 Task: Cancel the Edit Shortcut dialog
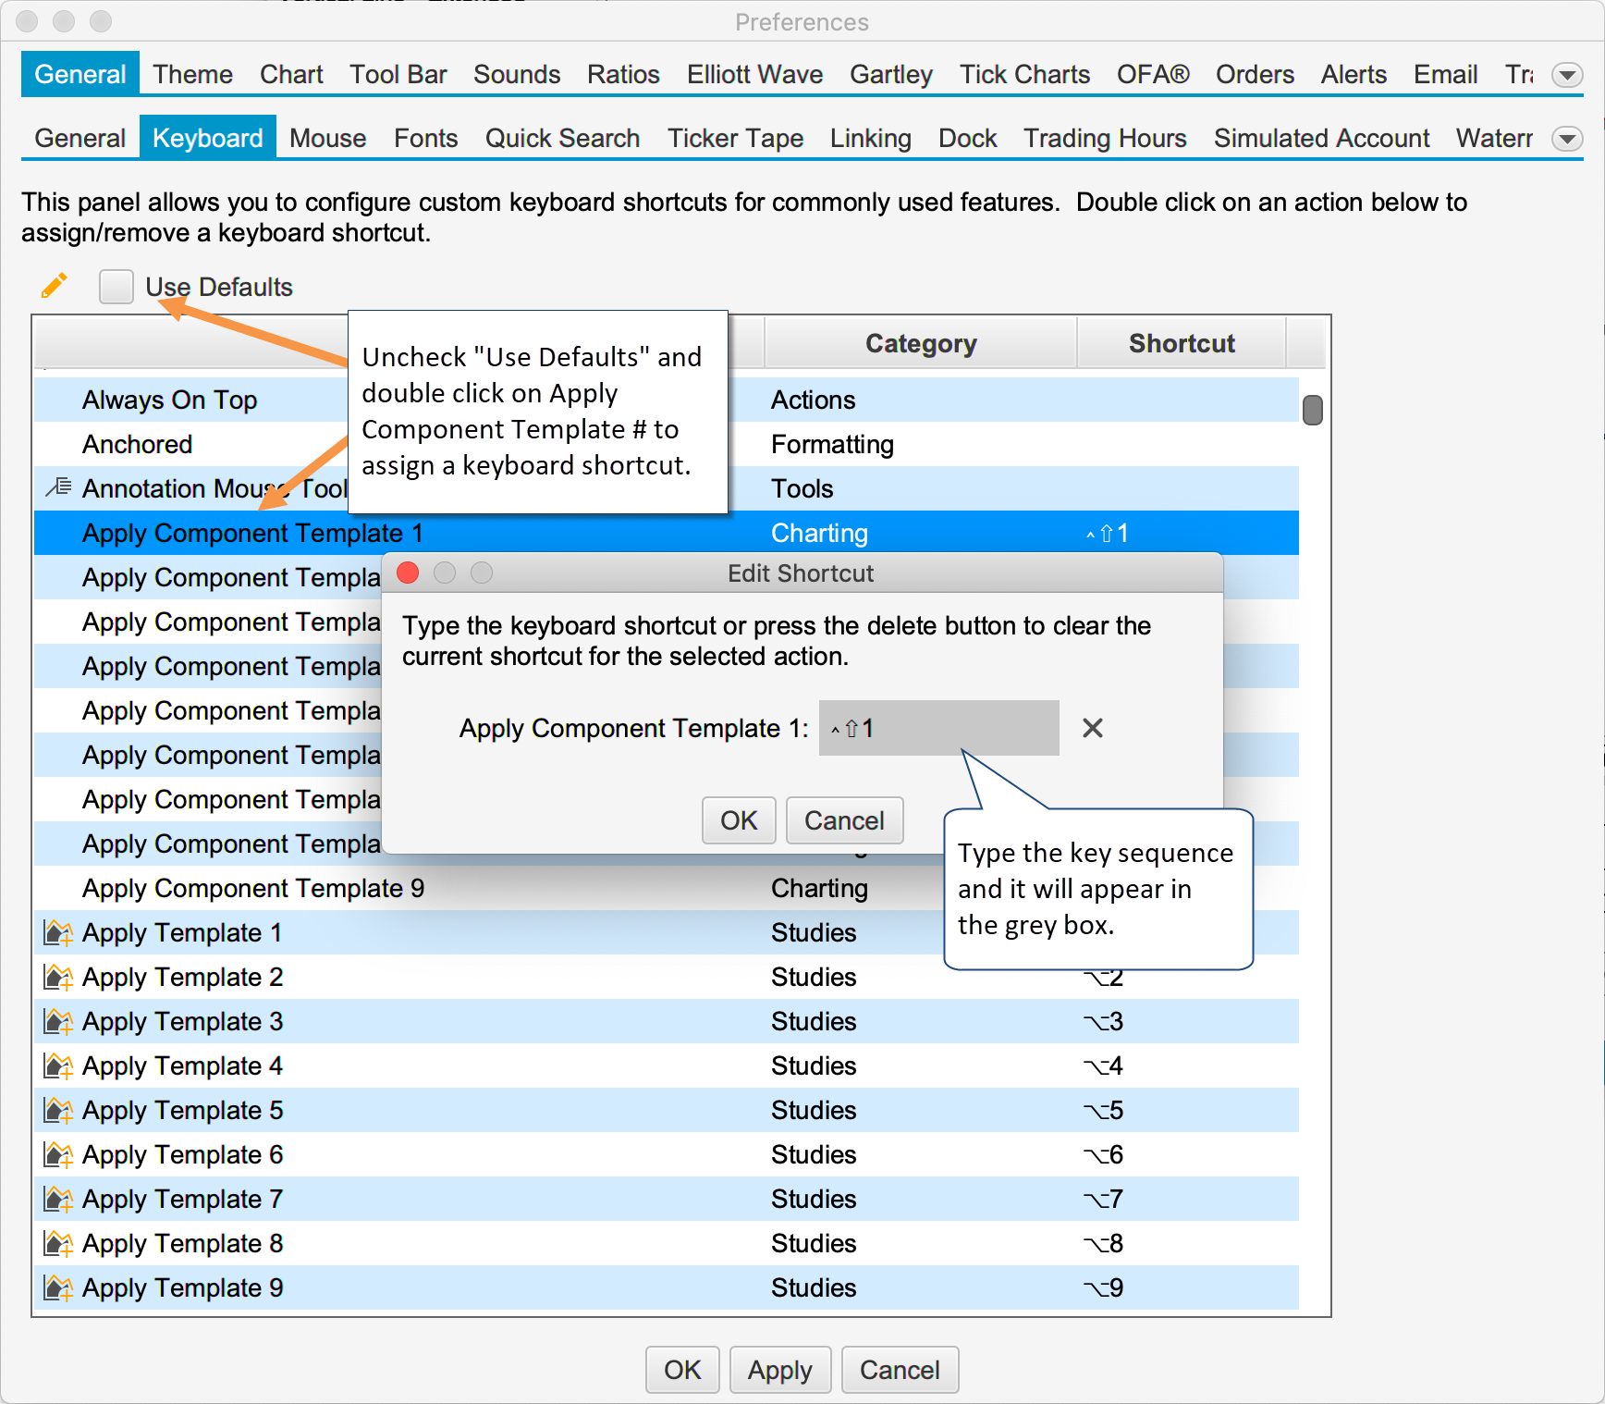tap(843, 820)
